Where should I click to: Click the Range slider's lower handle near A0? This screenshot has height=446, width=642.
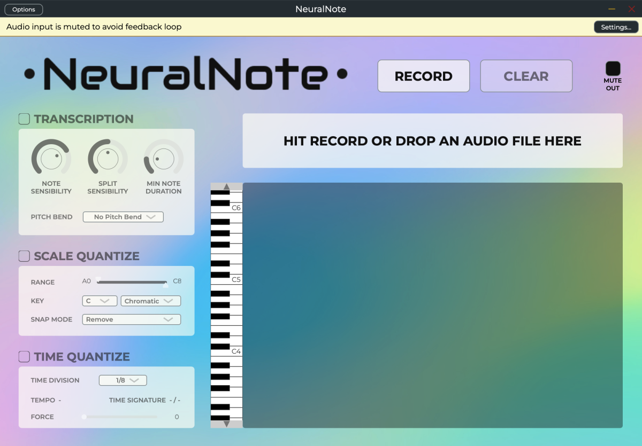pyautogui.click(x=98, y=279)
